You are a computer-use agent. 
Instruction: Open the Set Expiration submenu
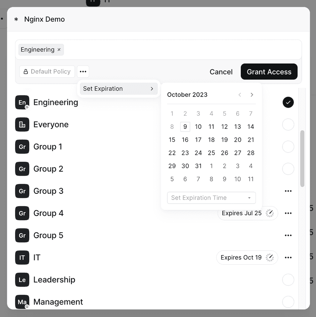tap(118, 89)
